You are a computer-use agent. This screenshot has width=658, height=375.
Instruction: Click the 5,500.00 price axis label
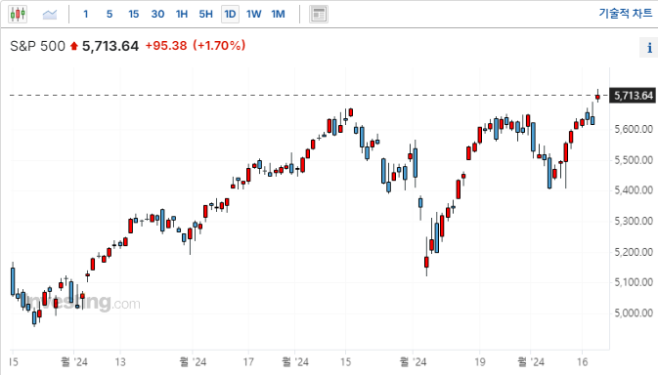pos(634,160)
